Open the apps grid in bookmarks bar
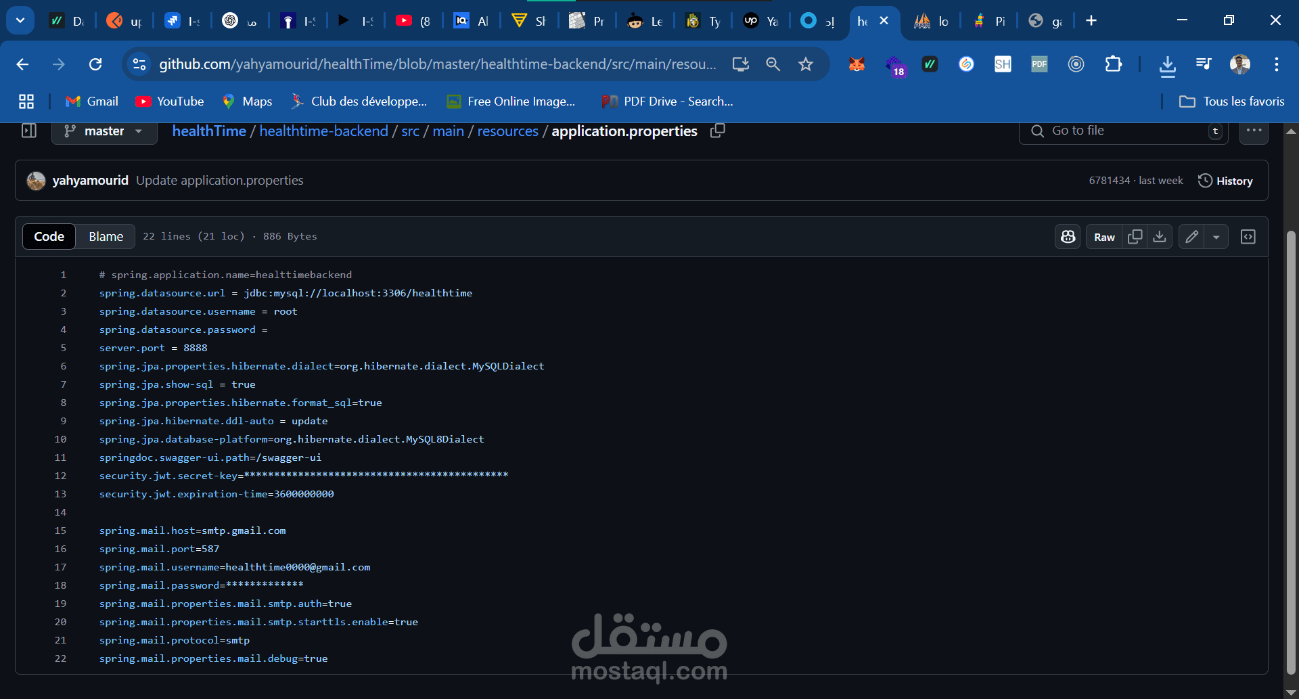Image resolution: width=1299 pixels, height=699 pixels. [x=26, y=102]
